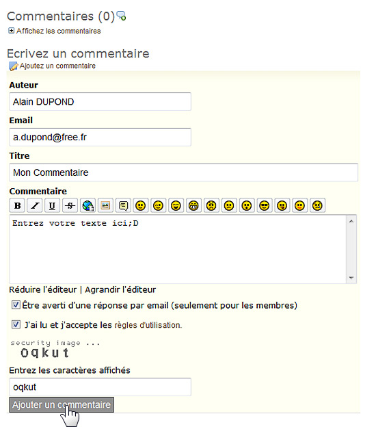
Task: Apply underline formatting button
Action: (52, 205)
